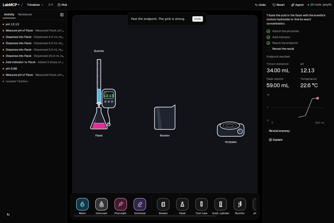
Task: Toggle the Attach the pH probe check
Action: tap(268, 31)
